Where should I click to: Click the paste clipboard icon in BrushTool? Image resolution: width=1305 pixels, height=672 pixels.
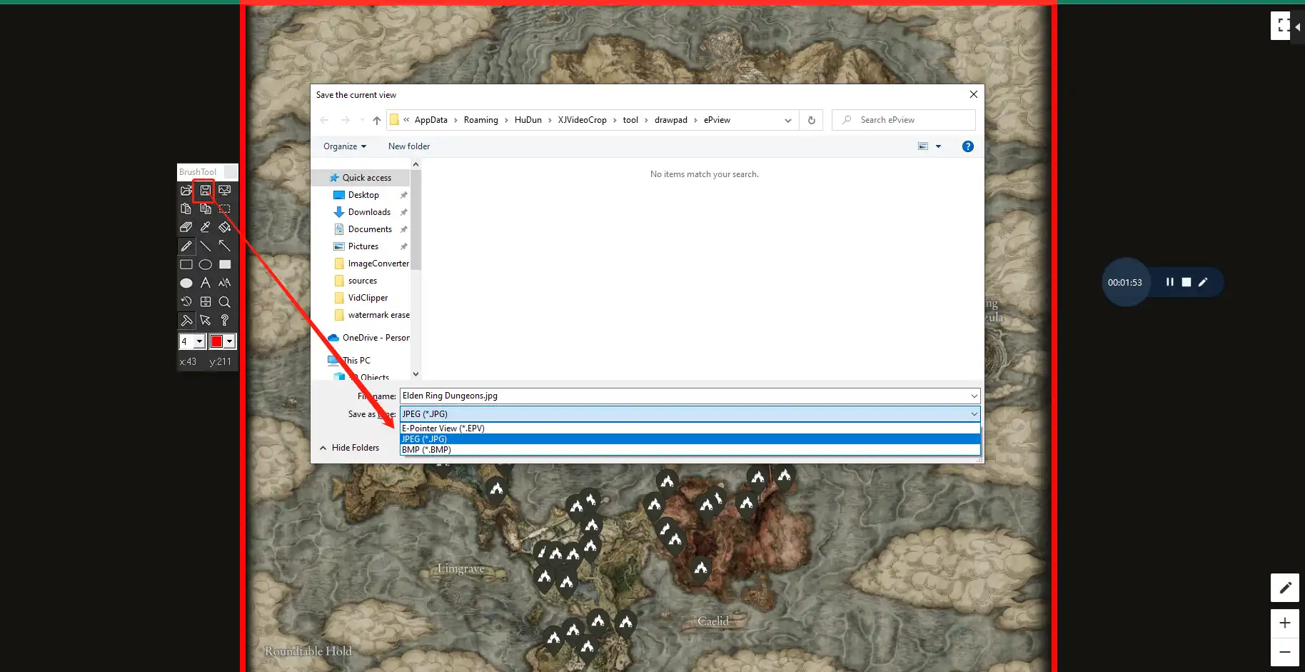coord(186,209)
